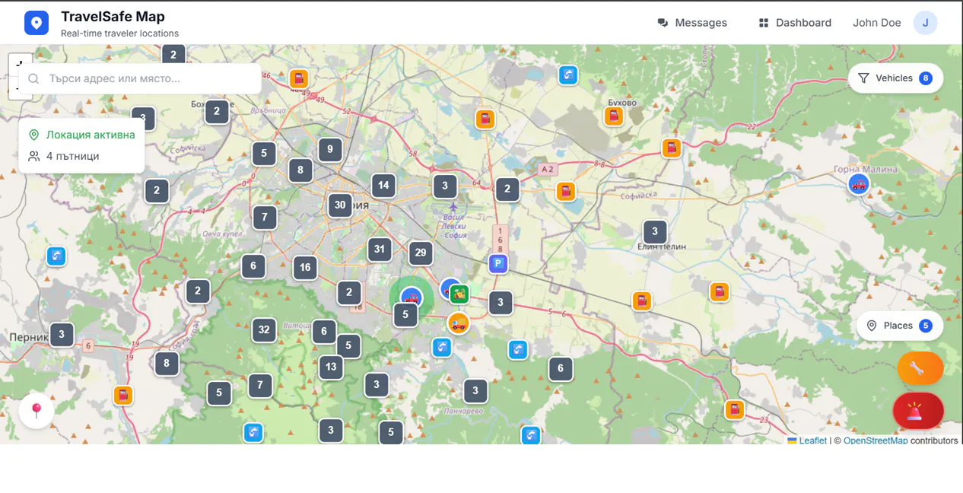This screenshot has height=493, width=963.
Task: Open the 3 cluster beside Перник
Action: coord(62,334)
